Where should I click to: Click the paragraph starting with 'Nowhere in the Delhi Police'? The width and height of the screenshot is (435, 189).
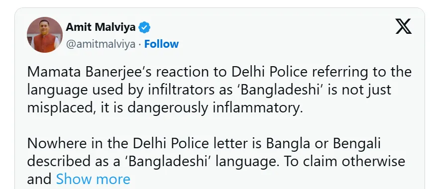click(216, 161)
